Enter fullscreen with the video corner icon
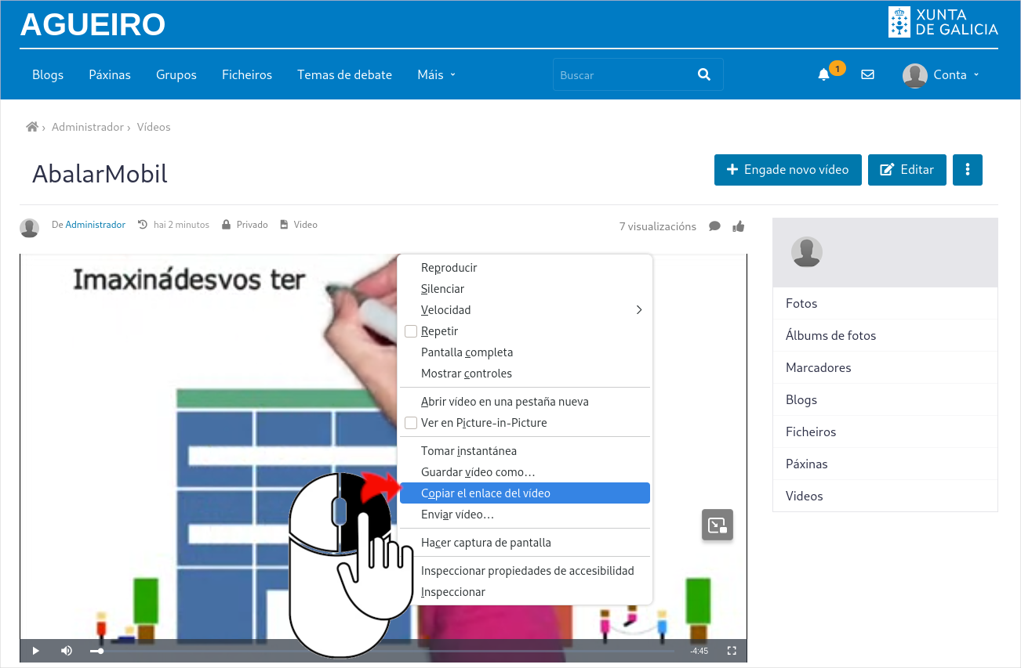This screenshot has width=1021, height=668. coord(732,651)
